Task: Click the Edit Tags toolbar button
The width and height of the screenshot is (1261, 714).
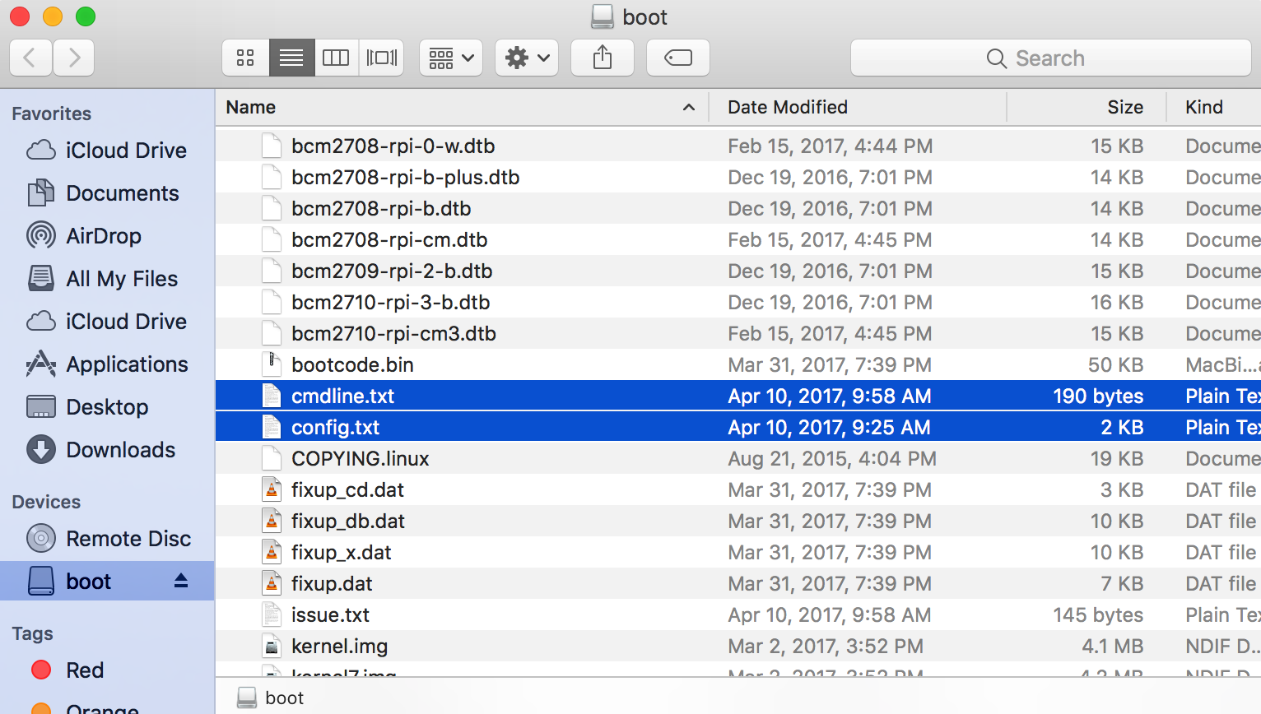Action: point(678,58)
